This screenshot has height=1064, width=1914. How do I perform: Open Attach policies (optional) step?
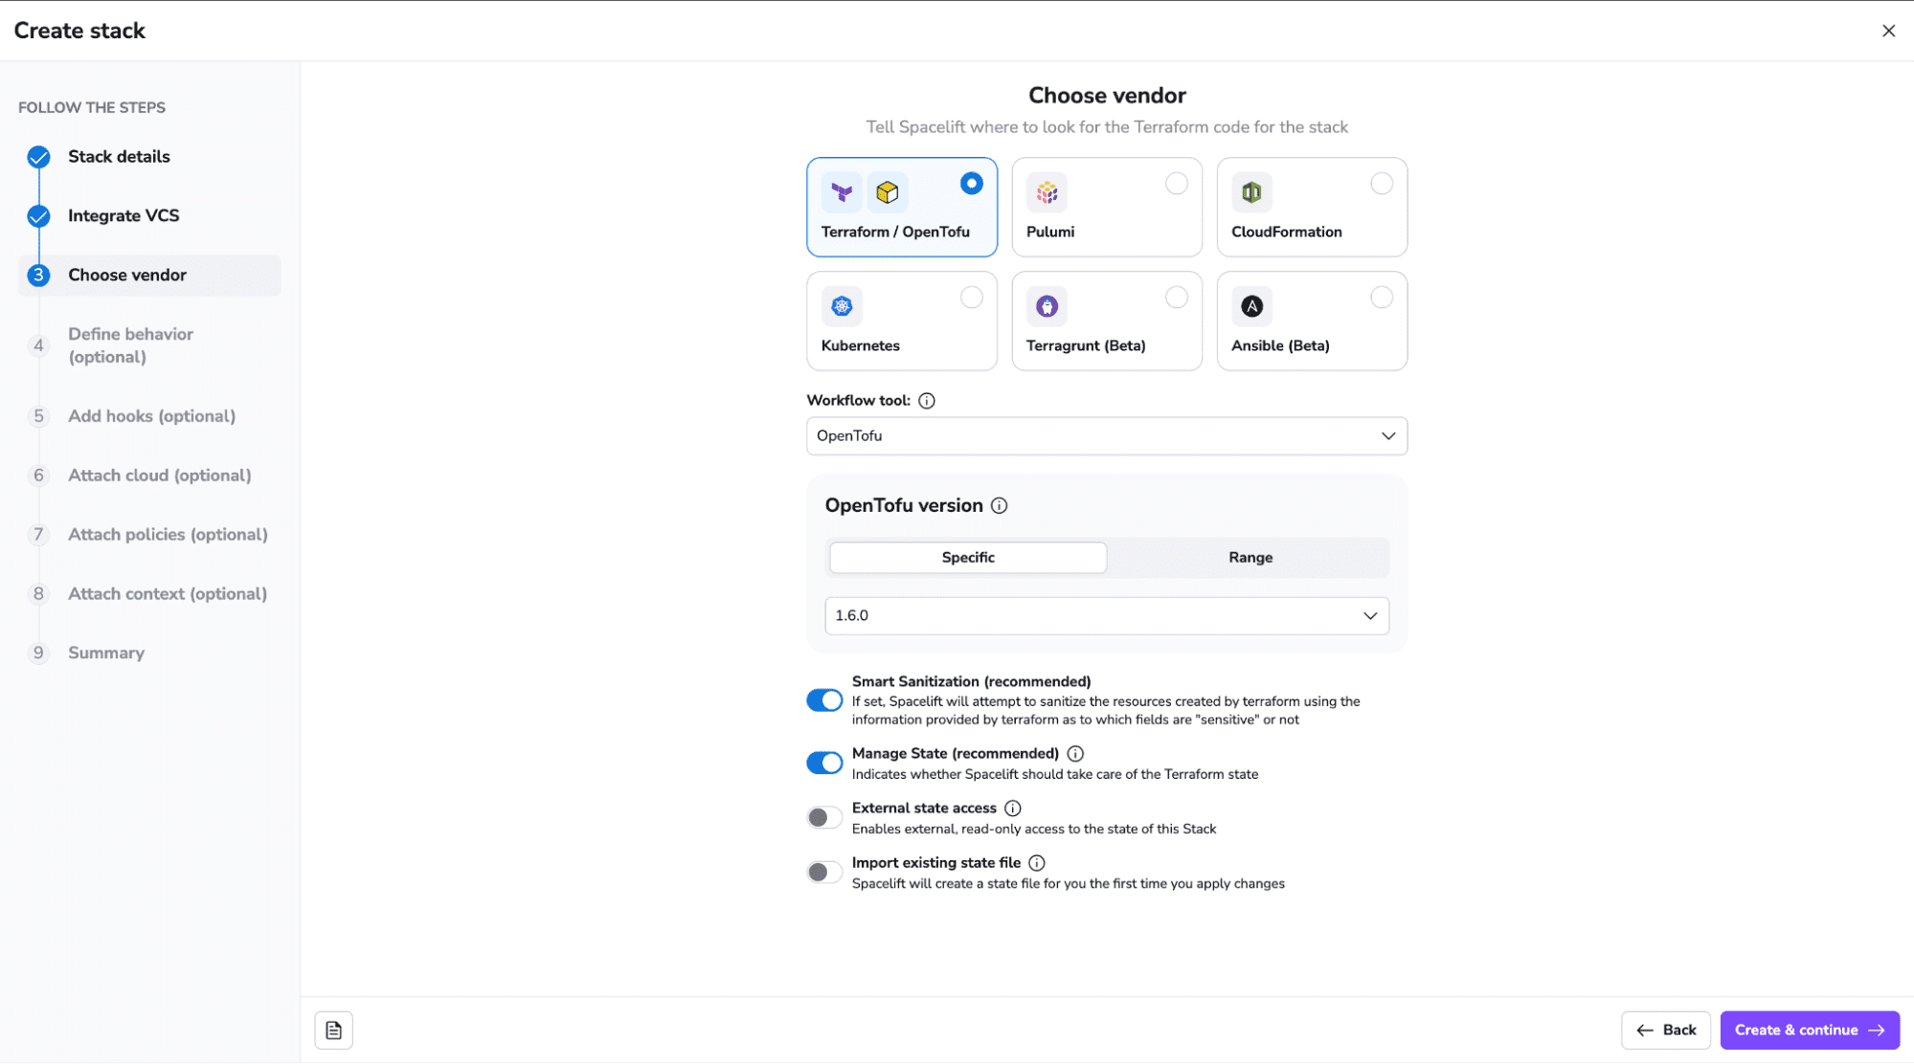click(168, 535)
